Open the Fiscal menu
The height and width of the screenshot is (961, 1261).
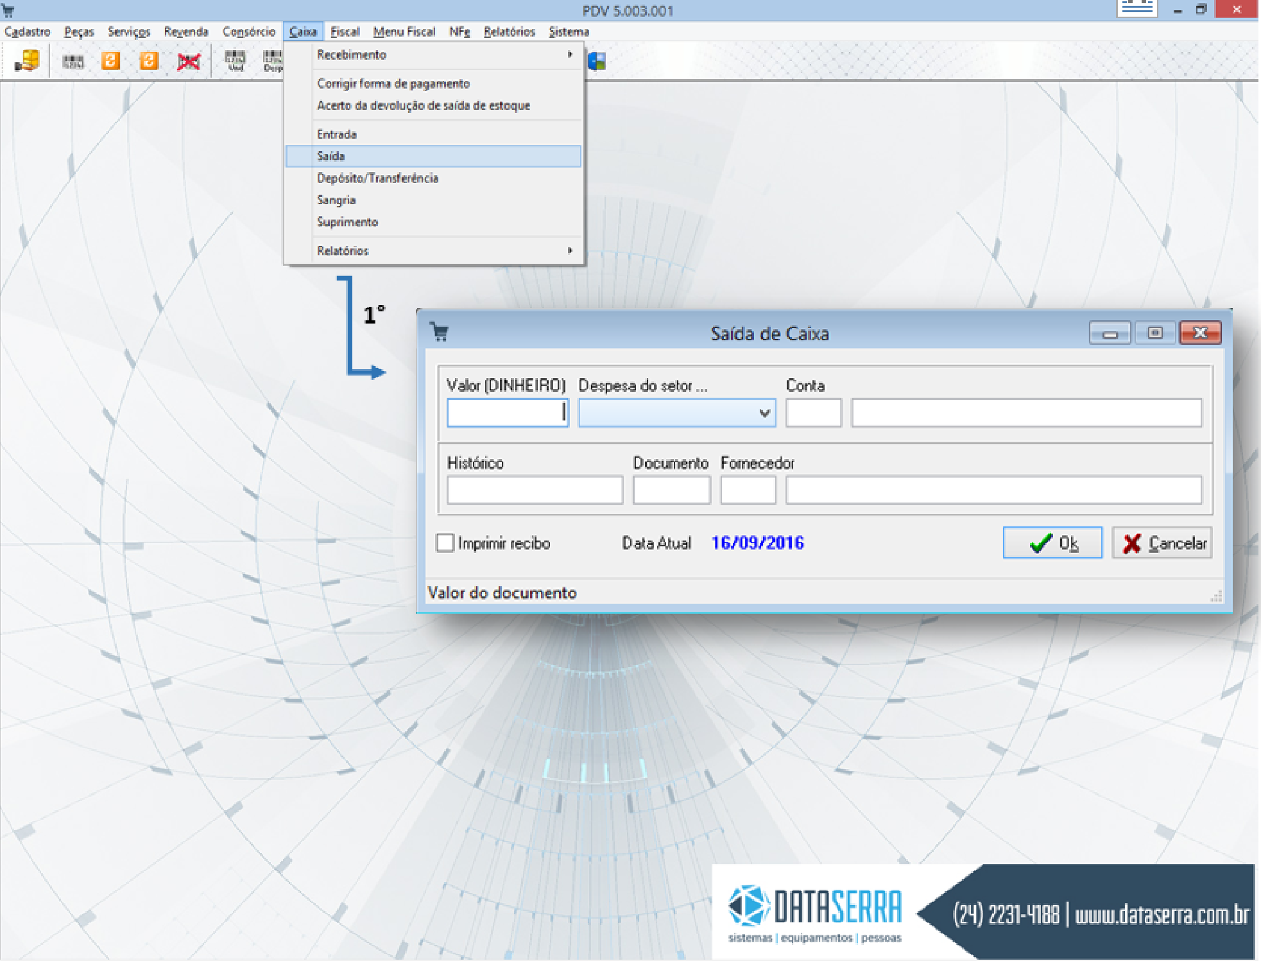click(x=345, y=31)
